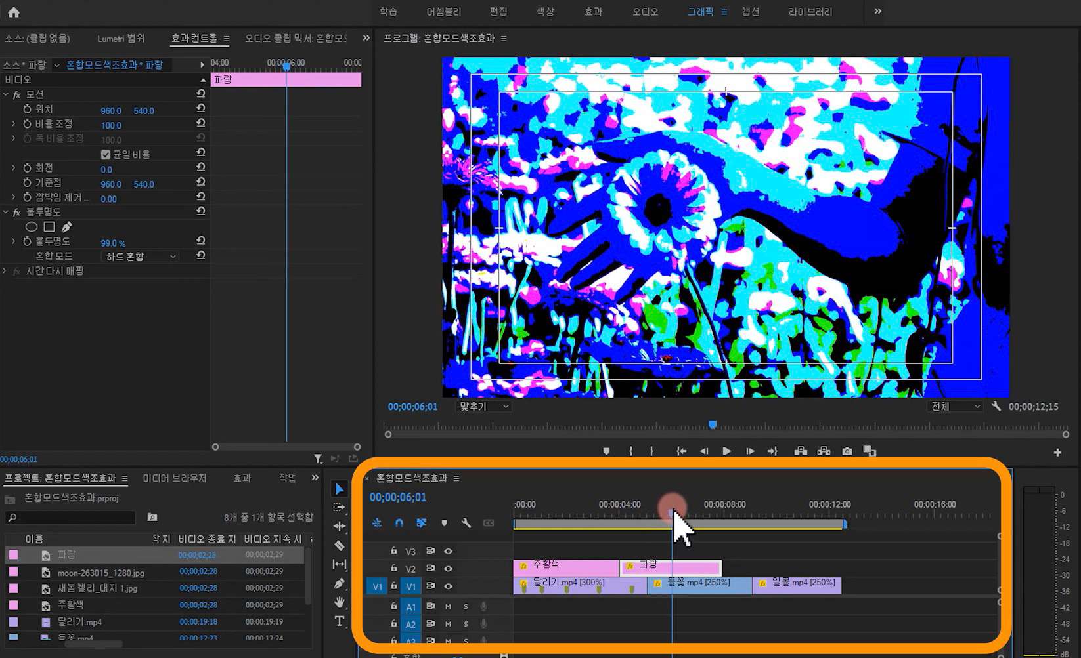The width and height of the screenshot is (1081, 658).
Task: Solo audio track A2
Action: (466, 624)
